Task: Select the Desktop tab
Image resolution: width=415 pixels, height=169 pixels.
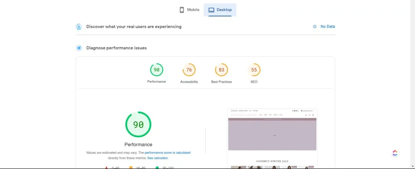Action: [x=220, y=10]
